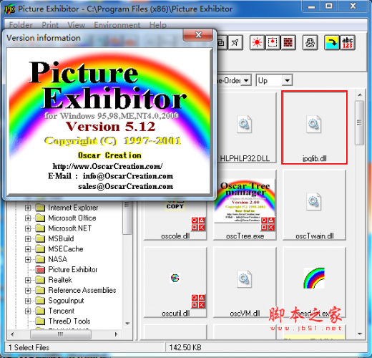The image size is (372, 358).
Task: Click the folder tree scroll-down arrow
Action: 127,324
